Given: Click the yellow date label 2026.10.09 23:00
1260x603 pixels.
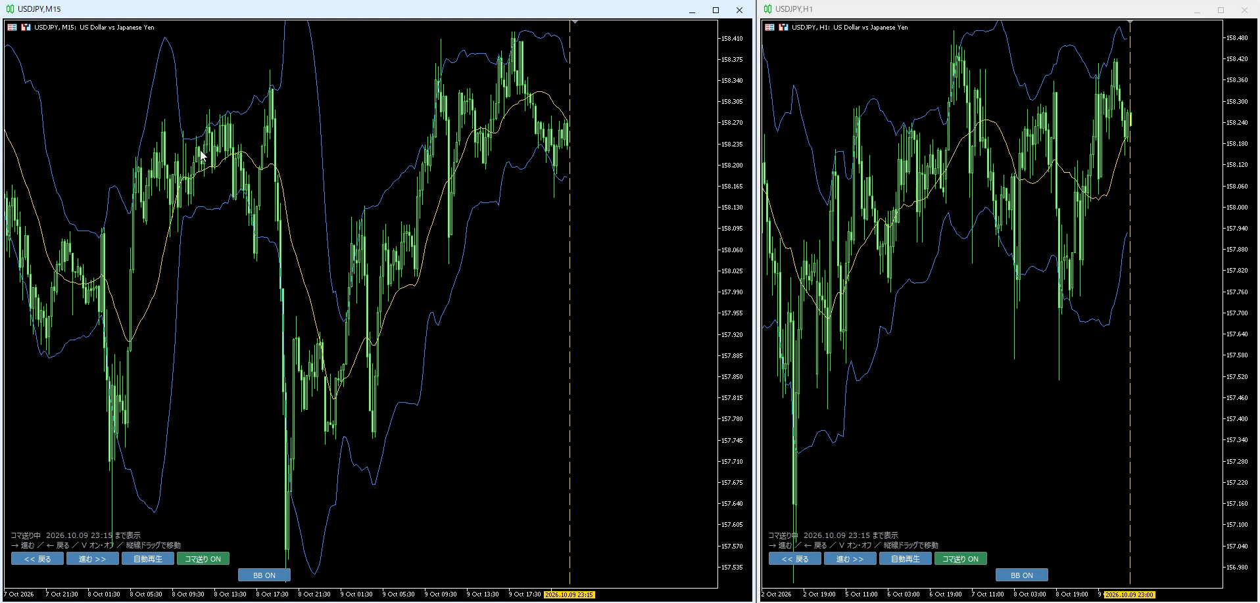Looking at the screenshot, I should pyautogui.click(x=1130, y=594).
